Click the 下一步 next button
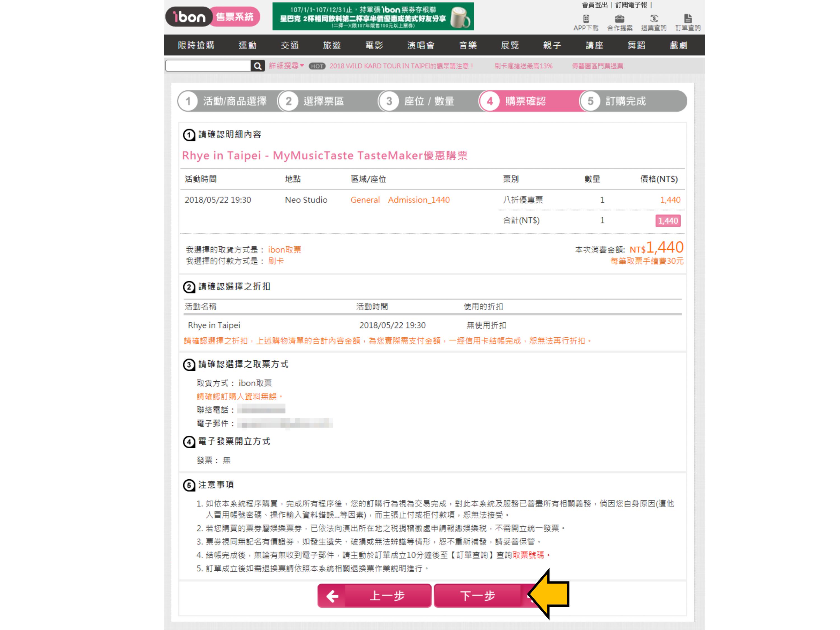Image resolution: width=840 pixels, height=630 pixels. [x=478, y=596]
